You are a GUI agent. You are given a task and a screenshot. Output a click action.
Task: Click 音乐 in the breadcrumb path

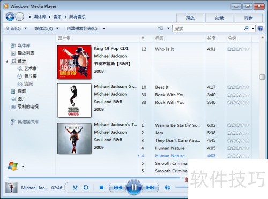click(57, 17)
